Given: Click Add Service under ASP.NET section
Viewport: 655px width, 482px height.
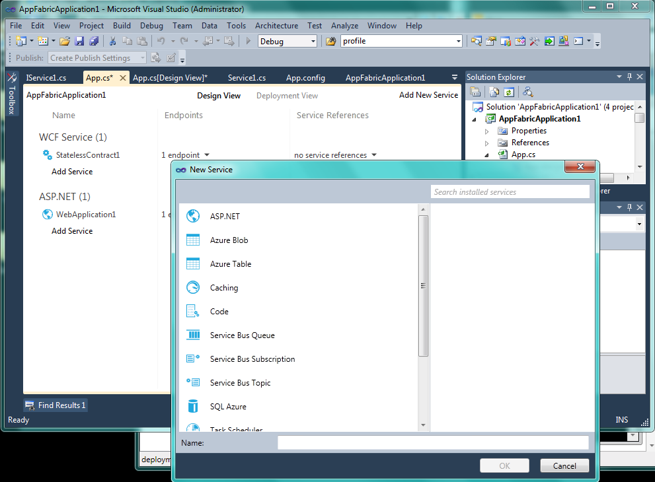Looking at the screenshot, I should (72, 231).
